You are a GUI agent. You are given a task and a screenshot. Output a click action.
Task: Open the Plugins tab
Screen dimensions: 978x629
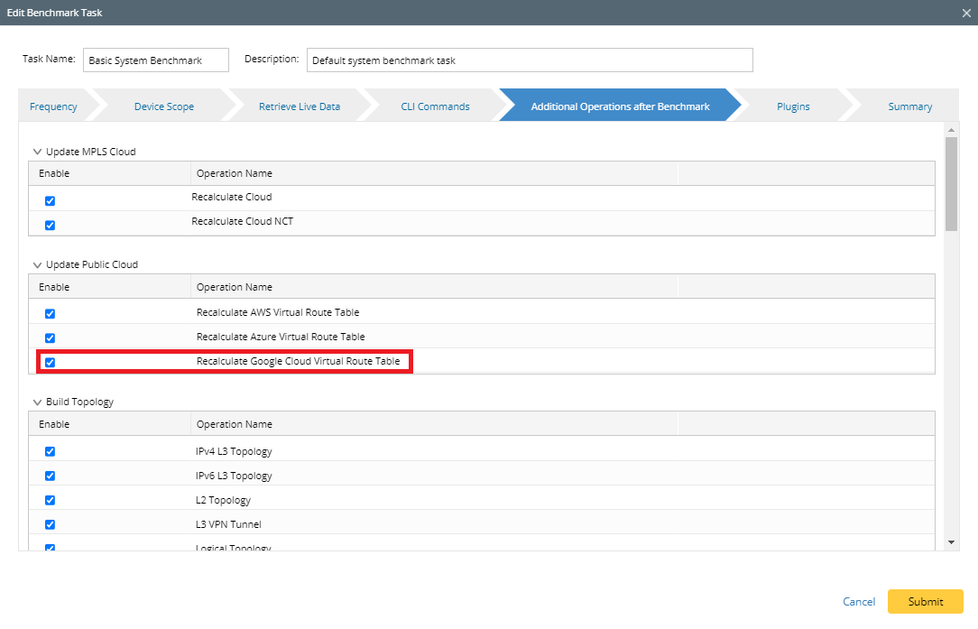793,106
